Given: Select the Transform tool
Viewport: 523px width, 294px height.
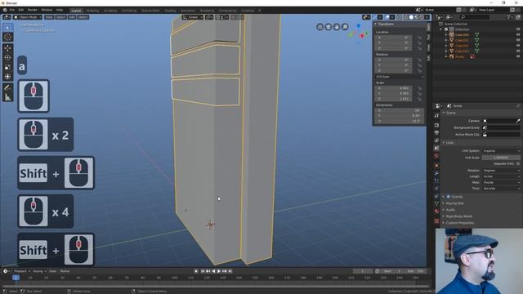Looking at the screenshot, I should [x=7, y=77].
